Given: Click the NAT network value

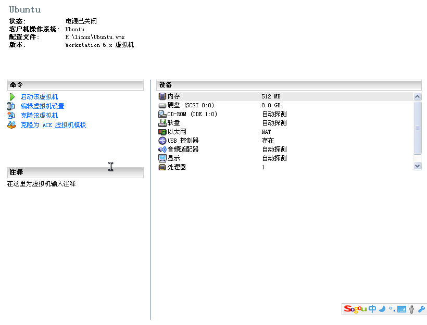Looking at the screenshot, I should (x=266, y=132).
